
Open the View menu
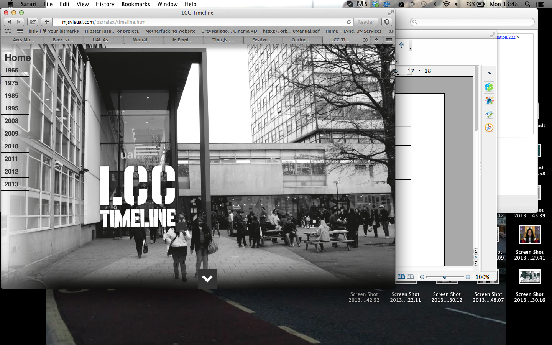82,4
